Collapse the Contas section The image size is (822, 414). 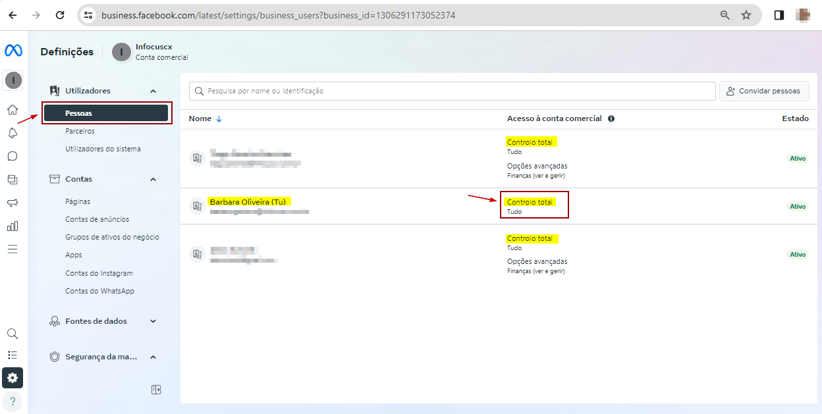tap(153, 179)
